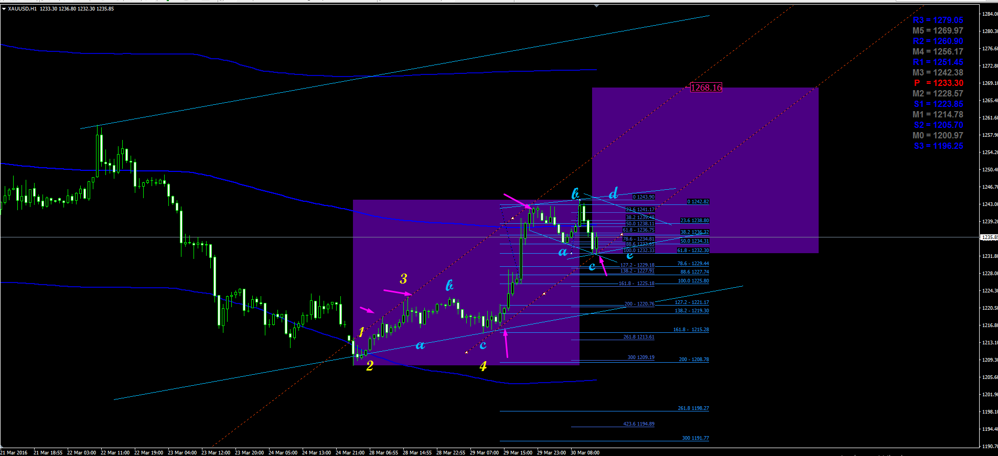Click the Fibonacci label 61.8 - 1236.75
998x456 pixels.
tap(638, 230)
